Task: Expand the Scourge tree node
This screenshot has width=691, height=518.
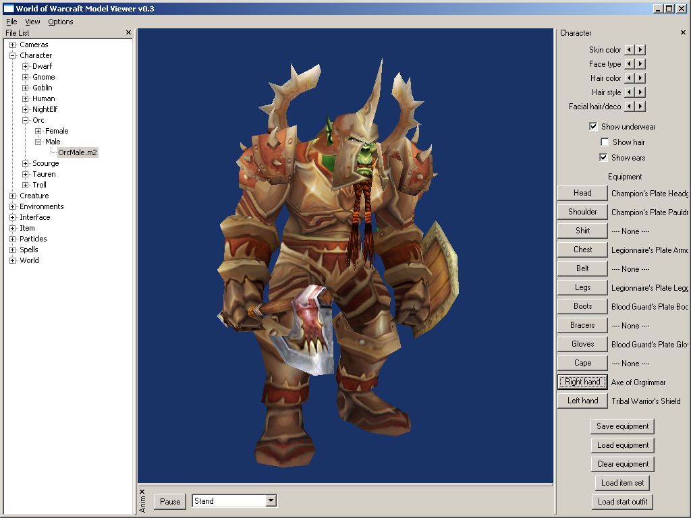Action: [26, 163]
